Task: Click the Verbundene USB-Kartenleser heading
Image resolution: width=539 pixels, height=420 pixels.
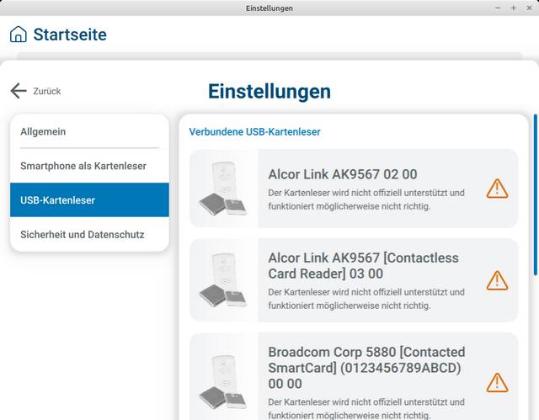Action: pyautogui.click(x=254, y=132)
